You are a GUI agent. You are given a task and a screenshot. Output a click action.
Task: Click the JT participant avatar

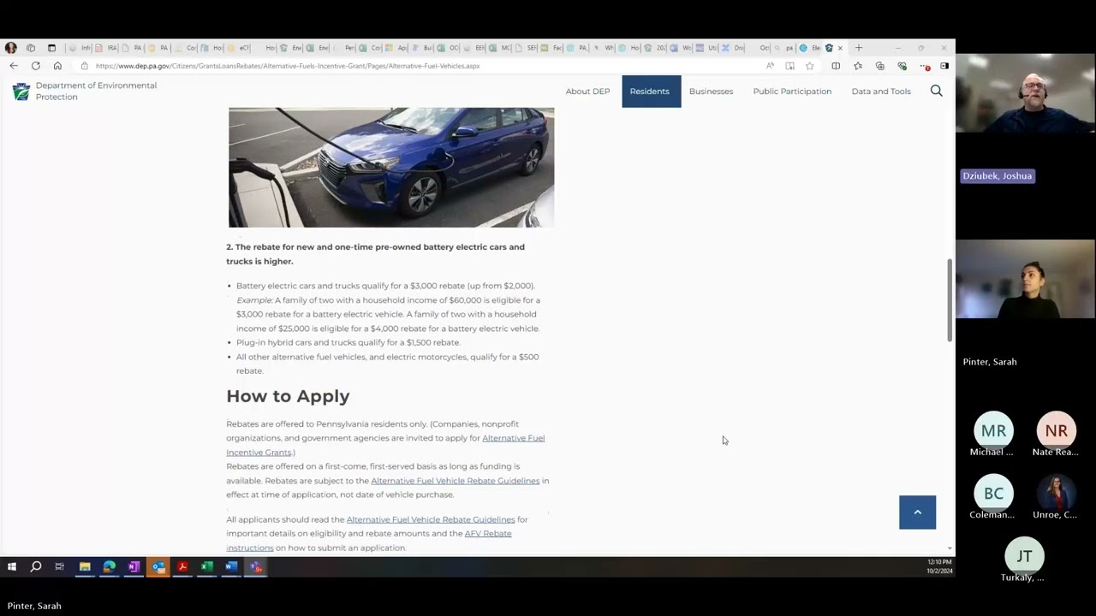point(1024,556)
